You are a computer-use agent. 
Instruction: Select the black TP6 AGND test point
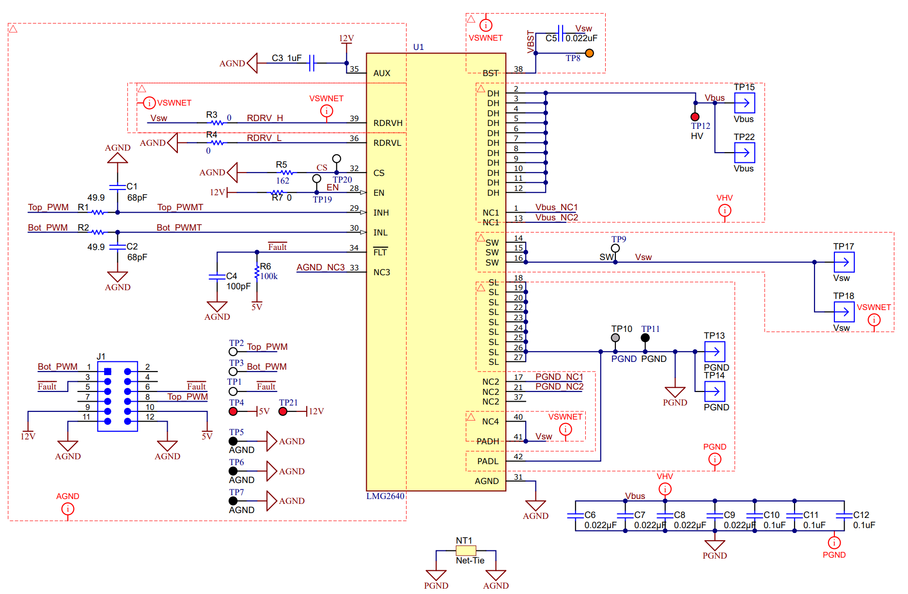click(x=233, y=471)
